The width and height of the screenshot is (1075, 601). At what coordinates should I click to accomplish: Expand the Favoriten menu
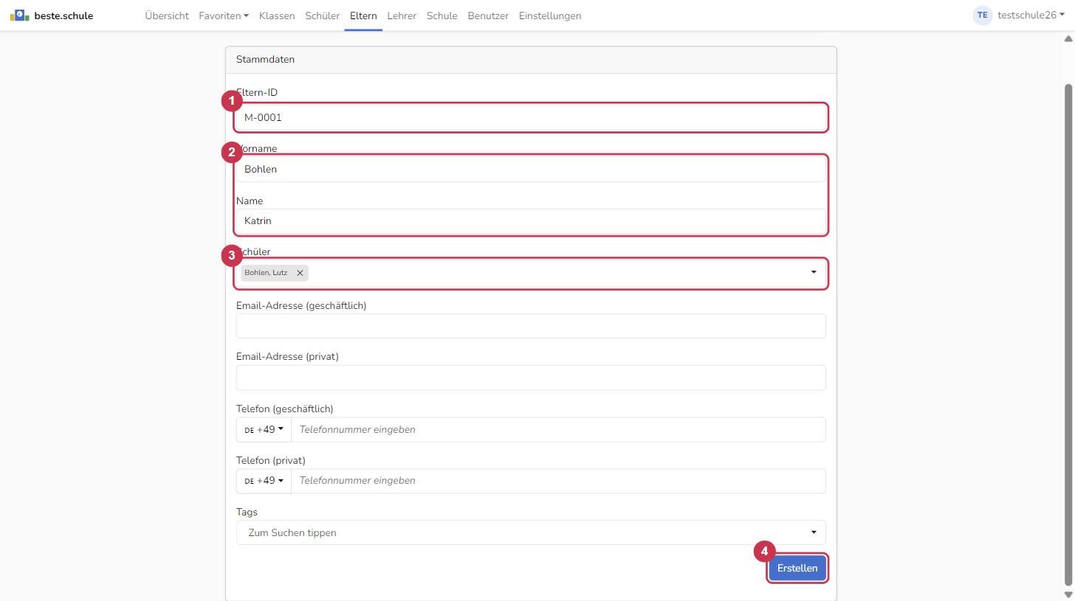[x=224, y=15]
